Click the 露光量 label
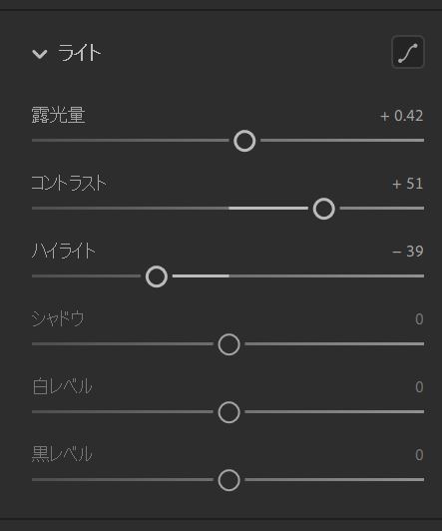442x531 pixels. click(58, 115)
